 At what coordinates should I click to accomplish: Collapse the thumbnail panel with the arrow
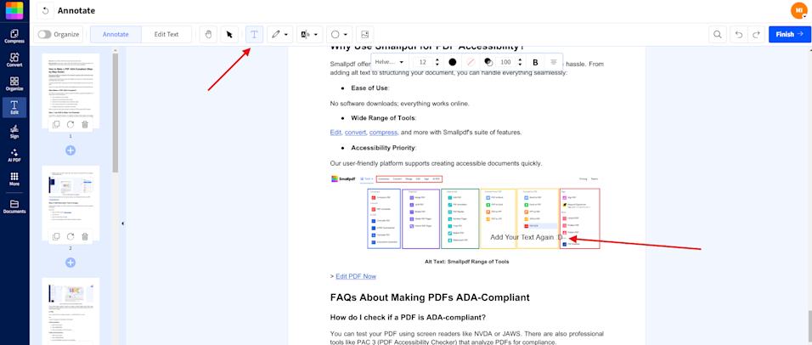(x=122, y=223)
